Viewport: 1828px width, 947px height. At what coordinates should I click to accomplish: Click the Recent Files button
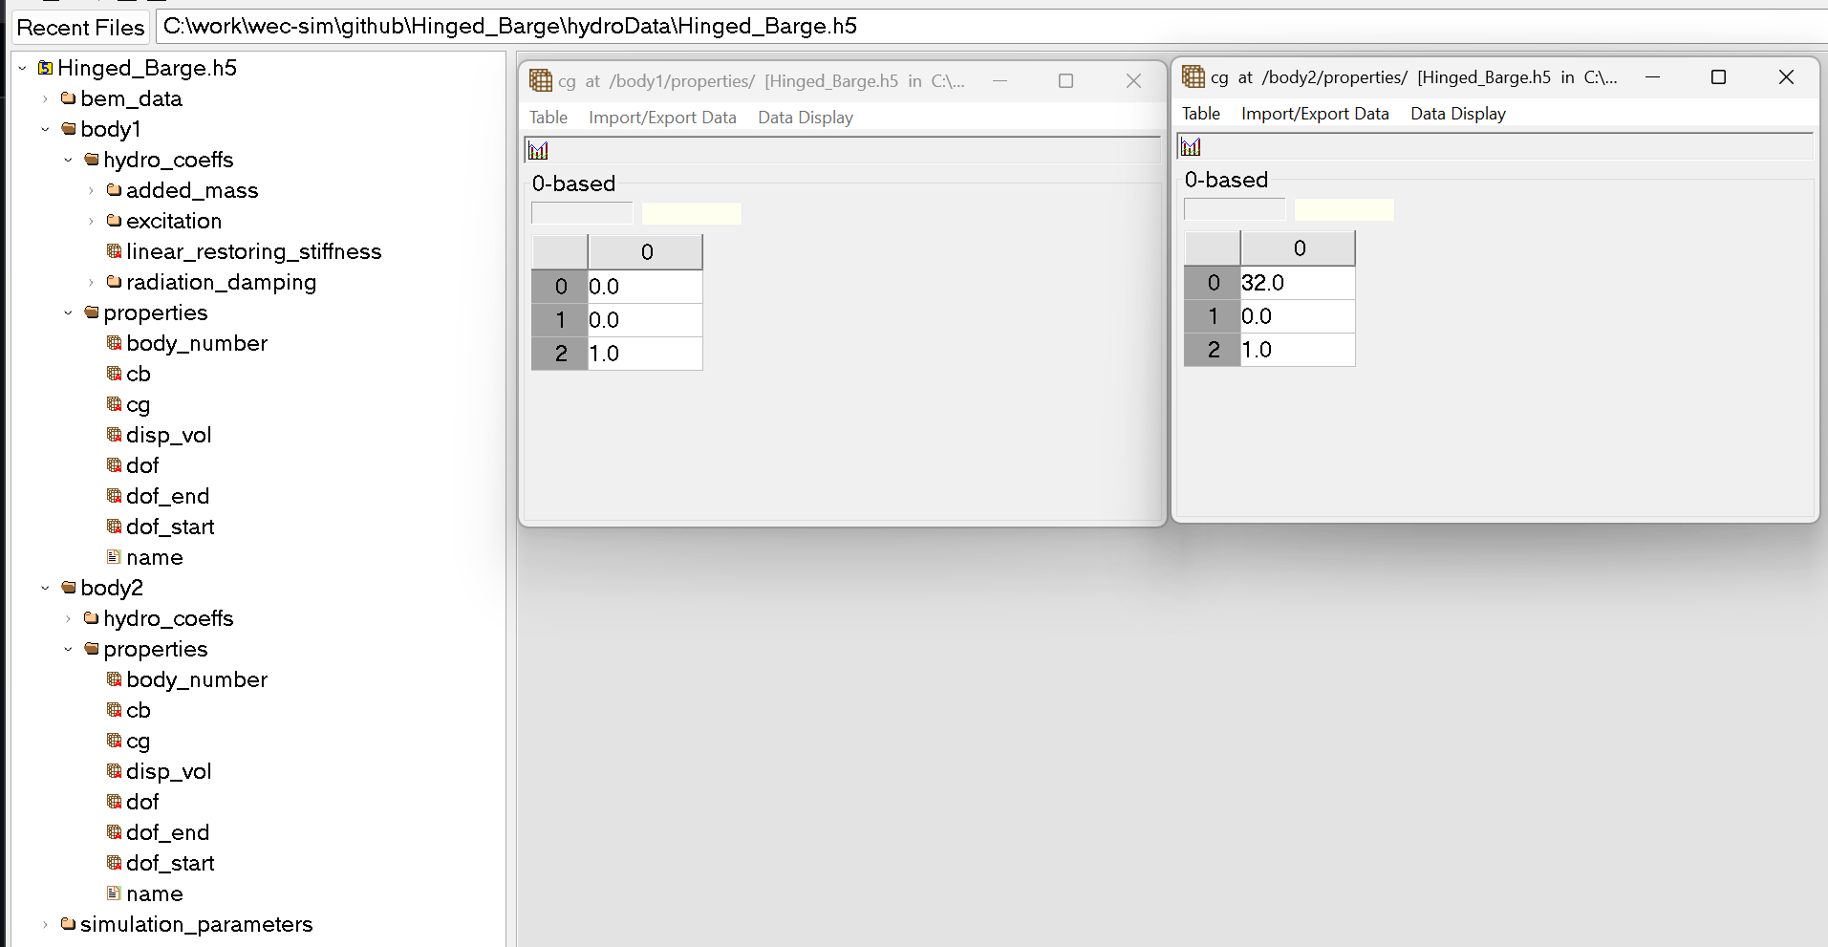coord(80,26)
